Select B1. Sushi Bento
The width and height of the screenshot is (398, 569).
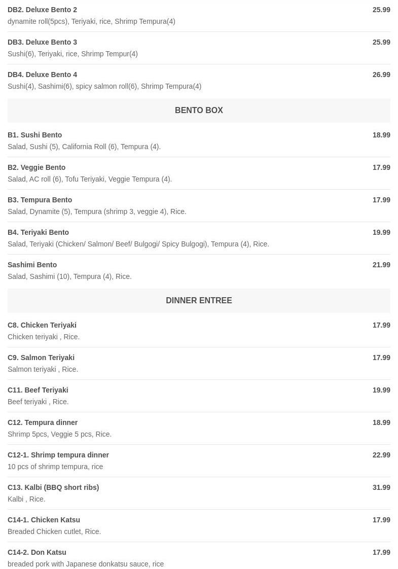click(35, 135)
